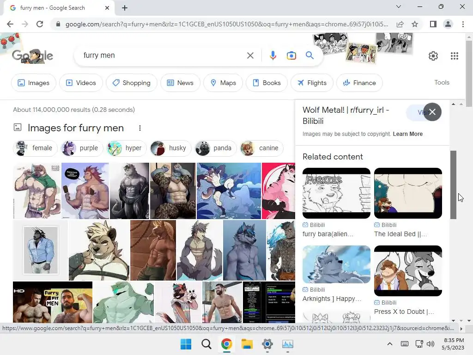Screen dimensions: 473x355
Task: Open the tab search chevron
Action: (x=399, y=6)
